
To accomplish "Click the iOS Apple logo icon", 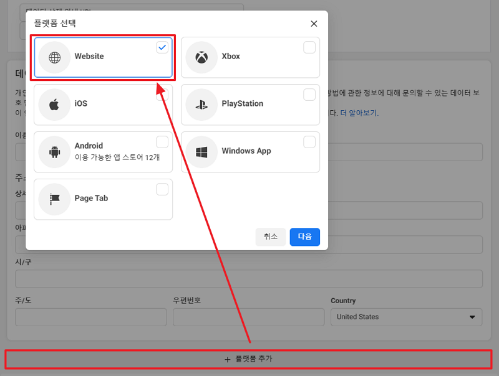I will pyautogui.click(x=54, y=105).
